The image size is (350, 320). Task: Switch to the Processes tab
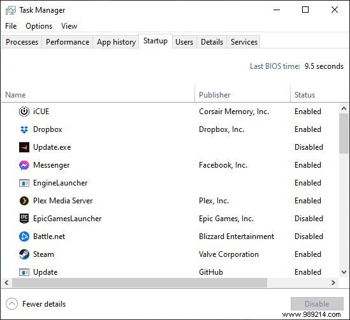(x=22, y=42)
